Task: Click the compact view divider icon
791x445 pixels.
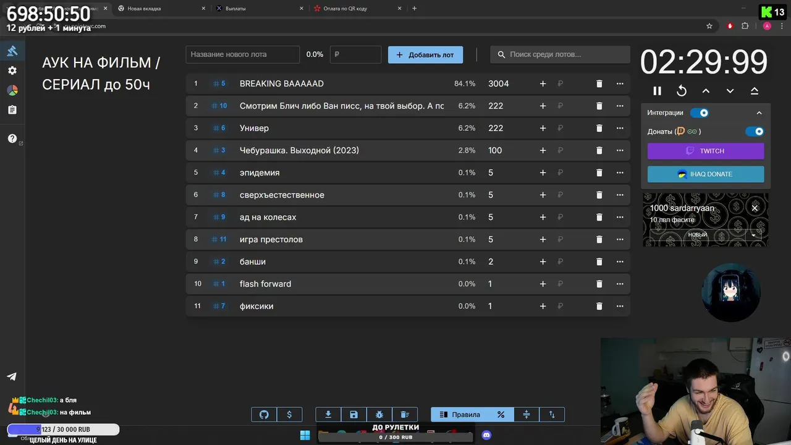Action: tap(527, 415)
